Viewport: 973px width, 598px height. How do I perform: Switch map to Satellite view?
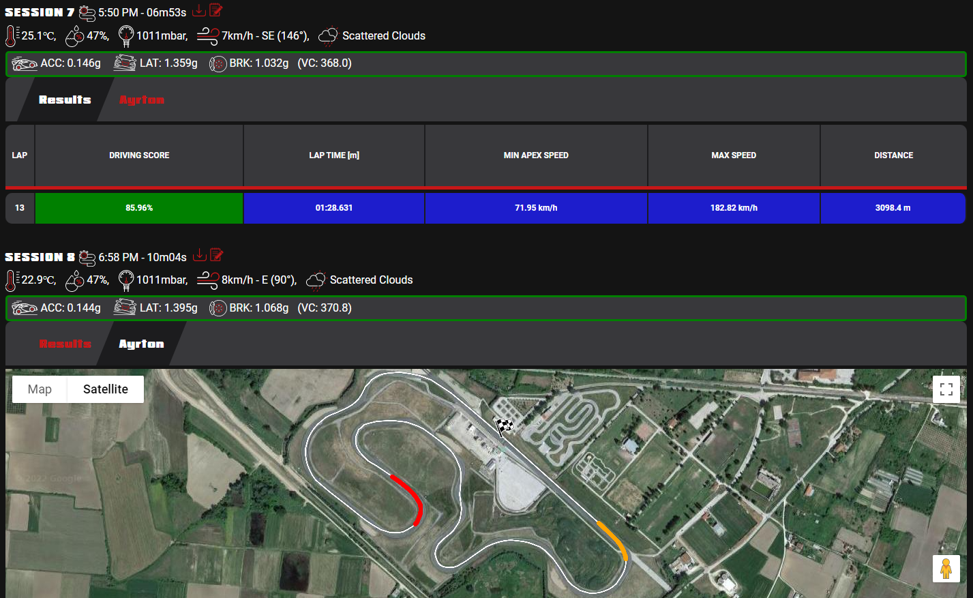tap(106, 389)
